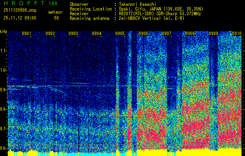The image size is (245, 156).
Task: Click the Receiver field label
Action: click(x=79, y=14)
